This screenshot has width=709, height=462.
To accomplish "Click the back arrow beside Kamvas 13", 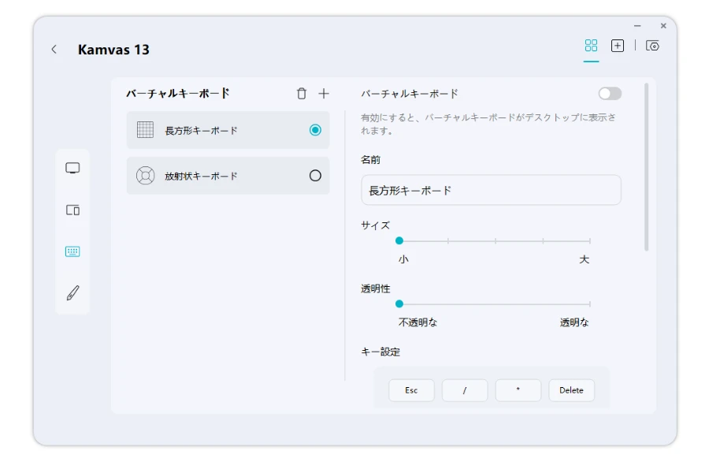I will (x=54, y=50).
